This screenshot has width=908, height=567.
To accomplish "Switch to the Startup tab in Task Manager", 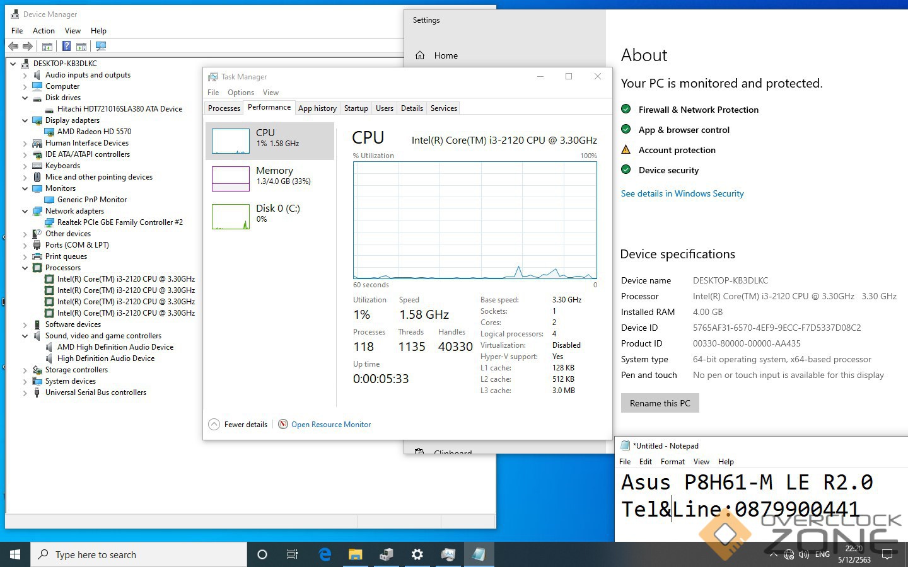I will point(356,108).
